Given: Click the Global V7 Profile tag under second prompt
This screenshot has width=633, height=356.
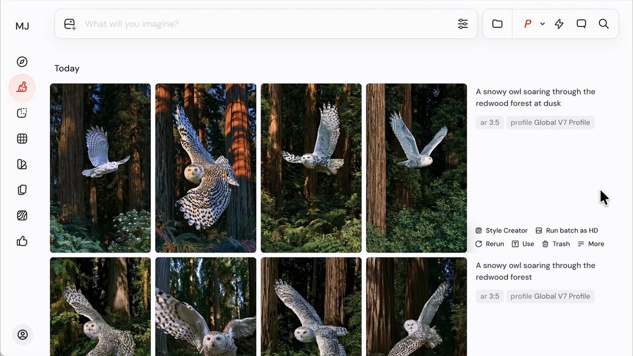Looking at the screenshot, I should 550,296.
